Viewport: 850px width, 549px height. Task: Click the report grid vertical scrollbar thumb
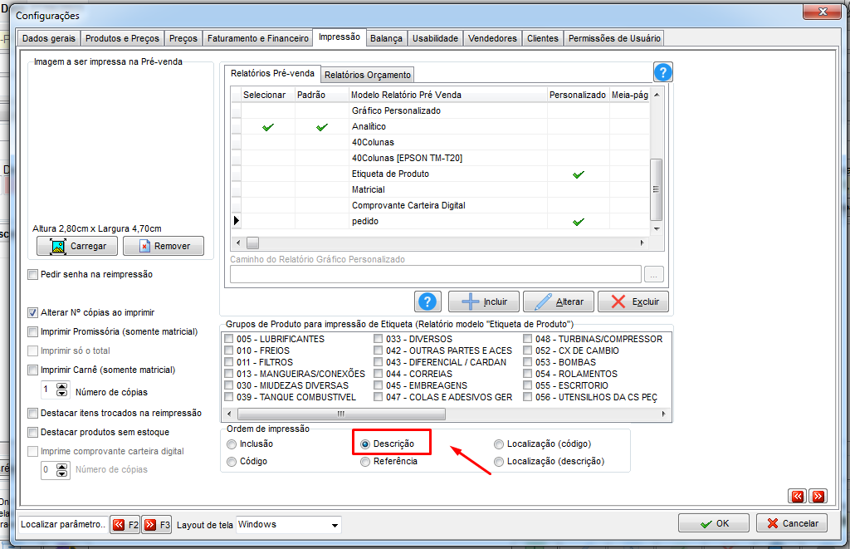click(x=657, y=189)
